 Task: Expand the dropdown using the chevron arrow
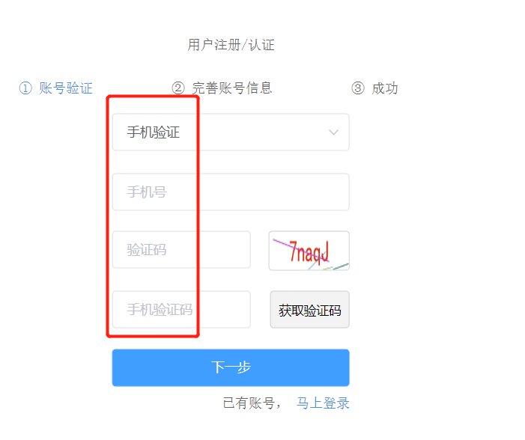pyautogui.click(x=333, y=132)
